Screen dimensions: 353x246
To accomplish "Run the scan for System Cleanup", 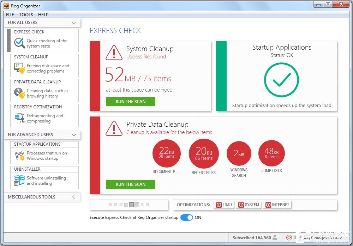I will click(131, 102).
